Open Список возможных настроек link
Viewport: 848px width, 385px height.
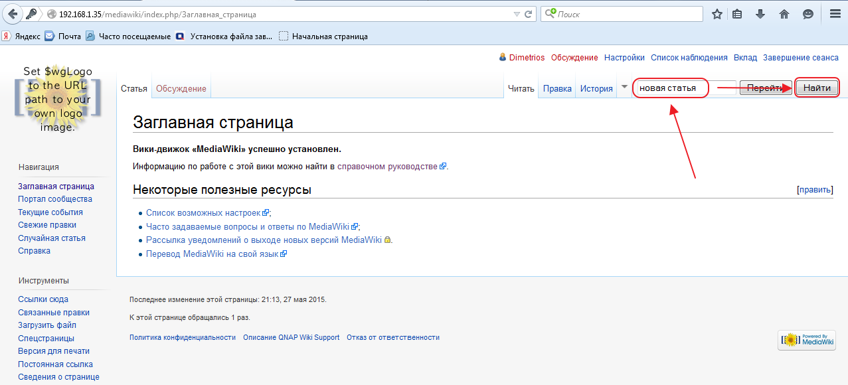[203, 213]
